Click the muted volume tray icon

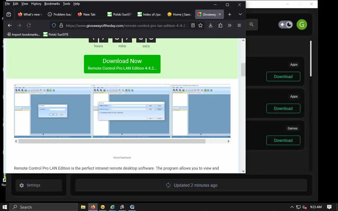pyautogui.click(x=304, y=207)
